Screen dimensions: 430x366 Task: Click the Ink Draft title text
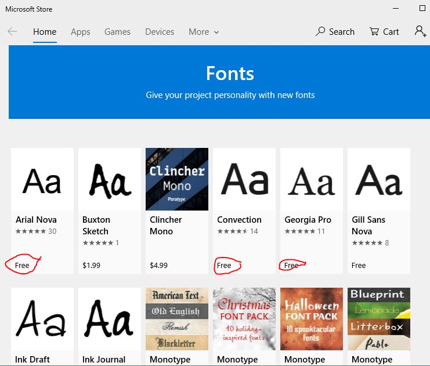[x=32, y=360]
